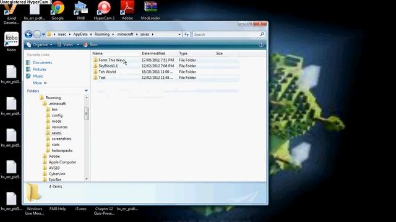Select mods folder in the tree
The image size is (396, 222).
point(56,121)
